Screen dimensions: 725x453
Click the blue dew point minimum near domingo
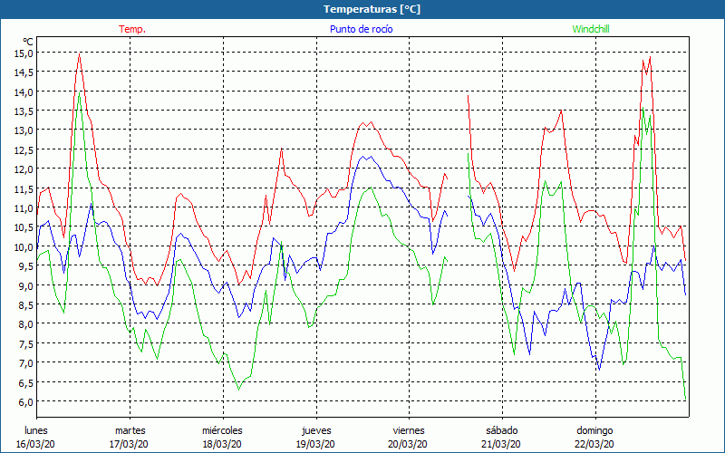pyautogui.click(x=599, y=370)
